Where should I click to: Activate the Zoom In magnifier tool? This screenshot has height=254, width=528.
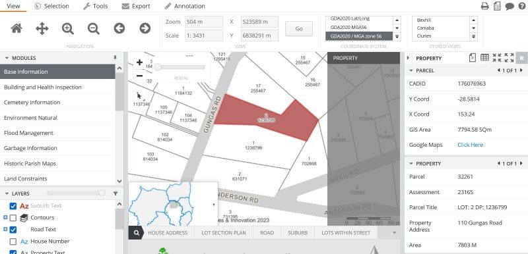pos(68,28)
